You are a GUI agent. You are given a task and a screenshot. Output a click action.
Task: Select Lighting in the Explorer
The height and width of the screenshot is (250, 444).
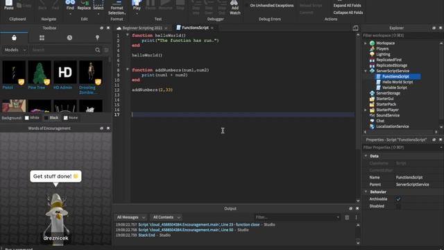point(383,54)
